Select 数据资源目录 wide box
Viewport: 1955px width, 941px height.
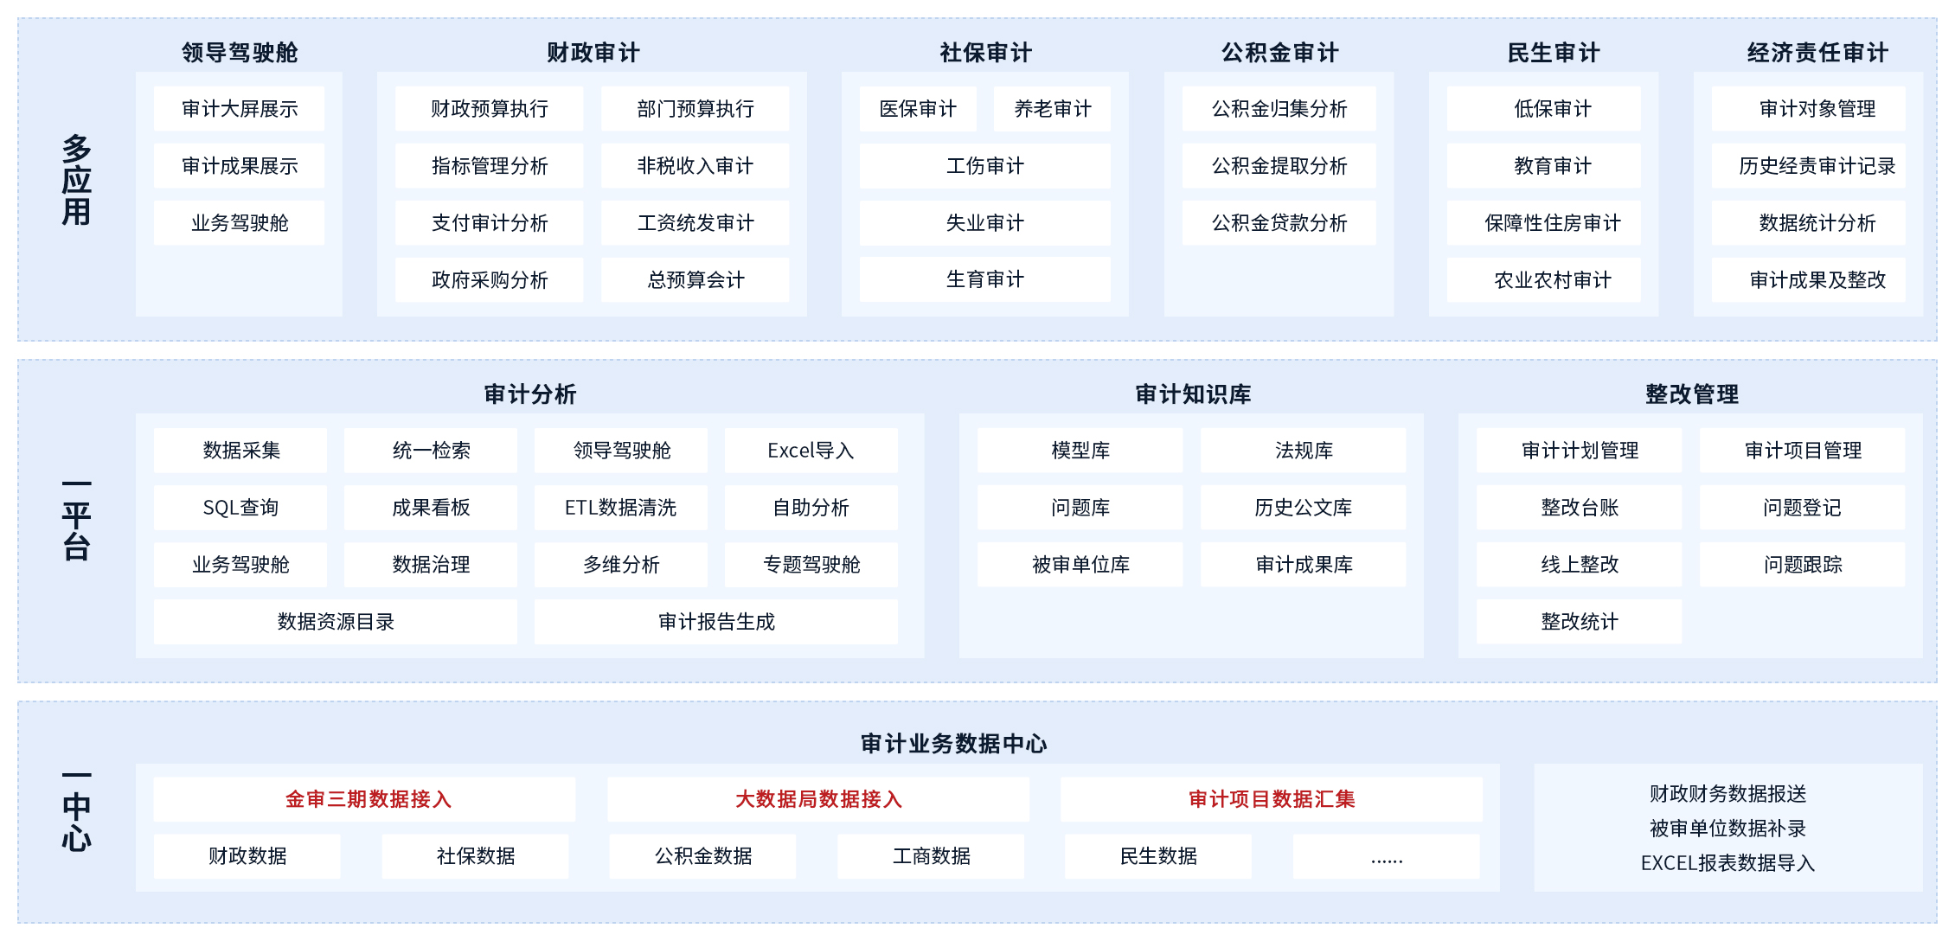336,622
